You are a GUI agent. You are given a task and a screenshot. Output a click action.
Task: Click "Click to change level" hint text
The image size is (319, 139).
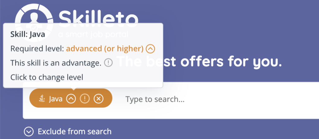46,77
